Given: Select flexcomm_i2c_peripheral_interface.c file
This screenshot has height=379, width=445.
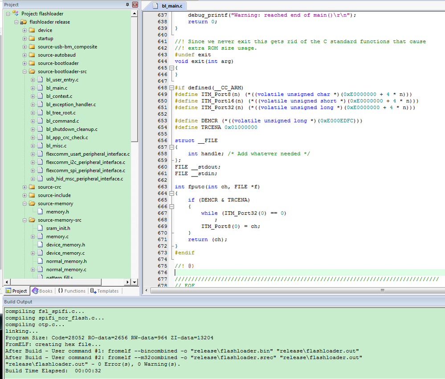Looking at the screenshot, I should tap(86, 162).
